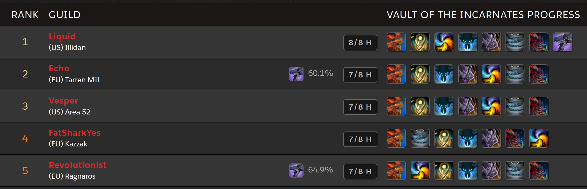The image size is (587, 189).
Task: Click the last swirling fire-ice icon in FatSharkYes row
Action: pos(539,138)
